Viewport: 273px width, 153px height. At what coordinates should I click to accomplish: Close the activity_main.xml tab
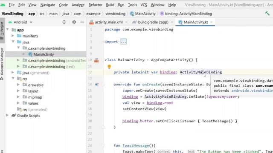126,22
